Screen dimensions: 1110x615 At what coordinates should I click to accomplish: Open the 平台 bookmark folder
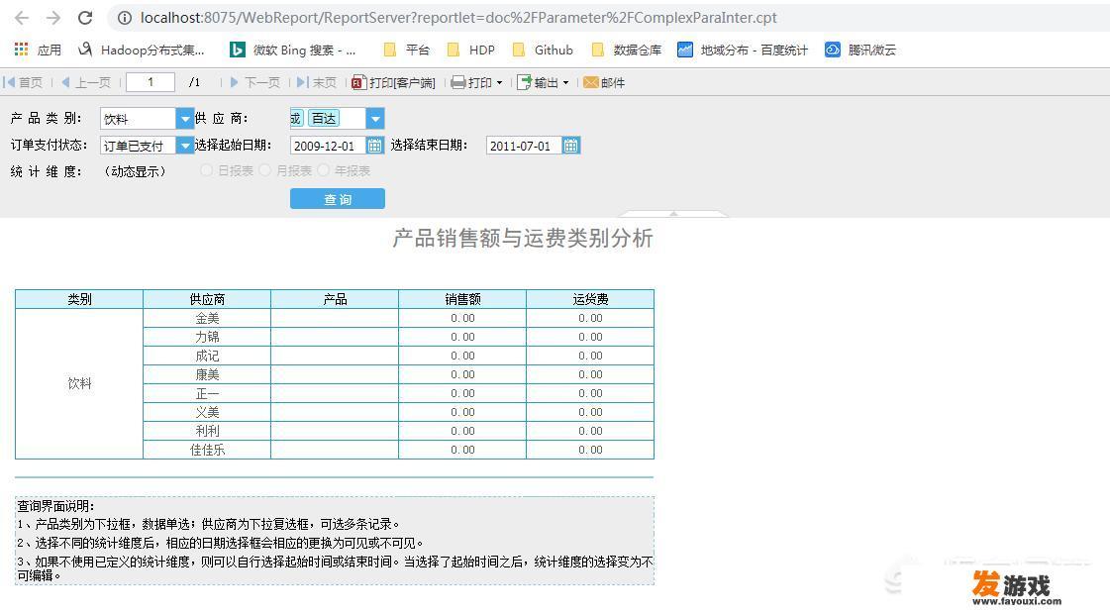(406, 50)
